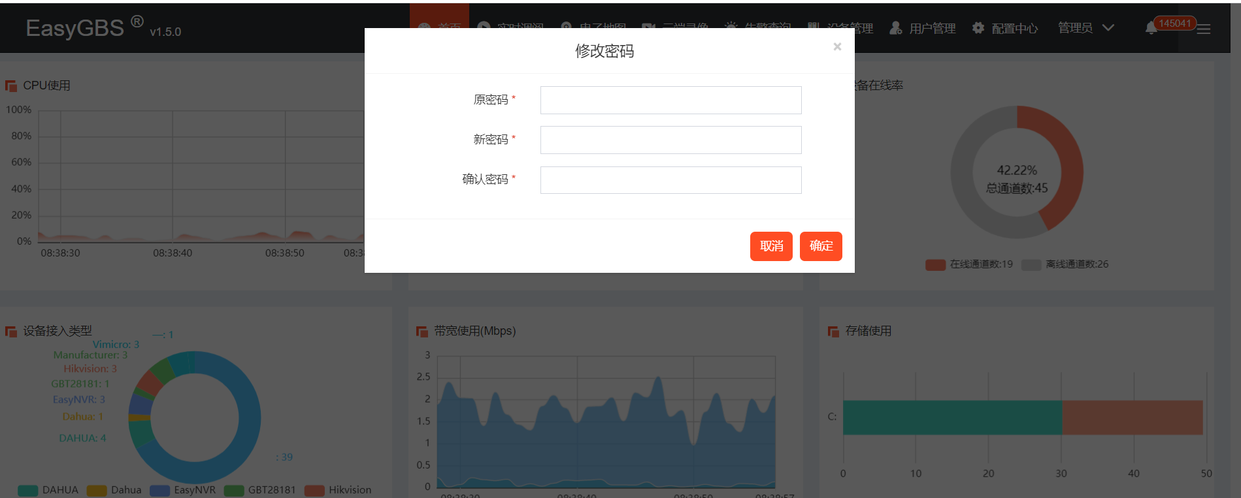Focus the 原密码 input field

[x=670, y=100]
